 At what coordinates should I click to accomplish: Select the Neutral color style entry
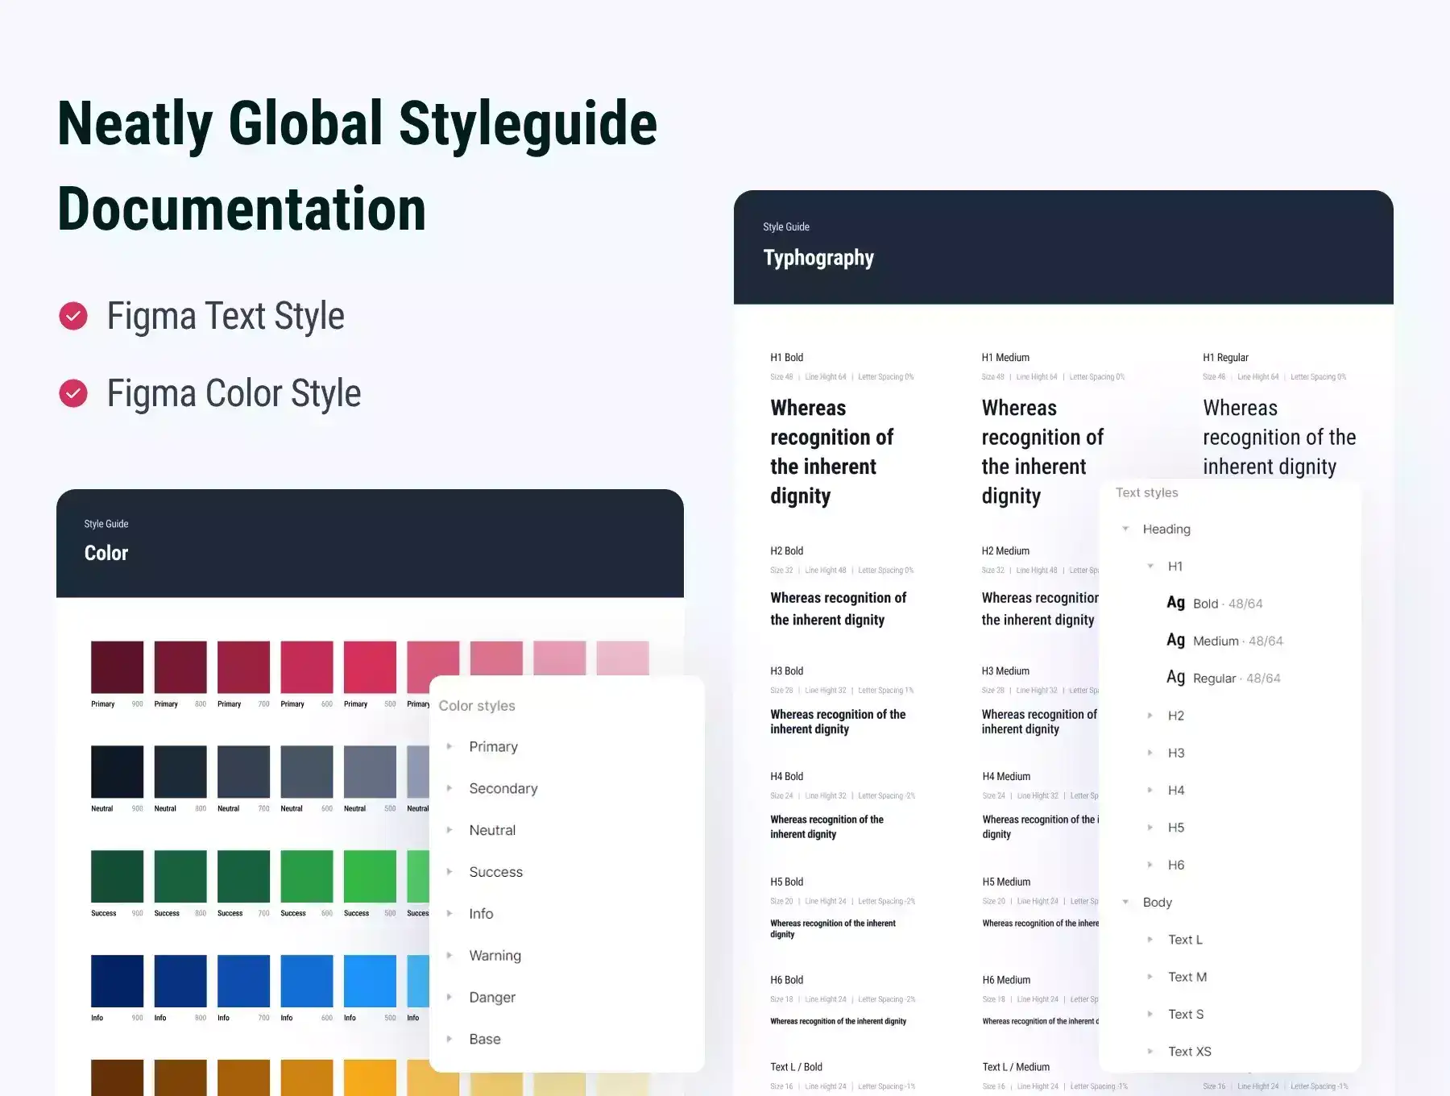tap(492, 830)
